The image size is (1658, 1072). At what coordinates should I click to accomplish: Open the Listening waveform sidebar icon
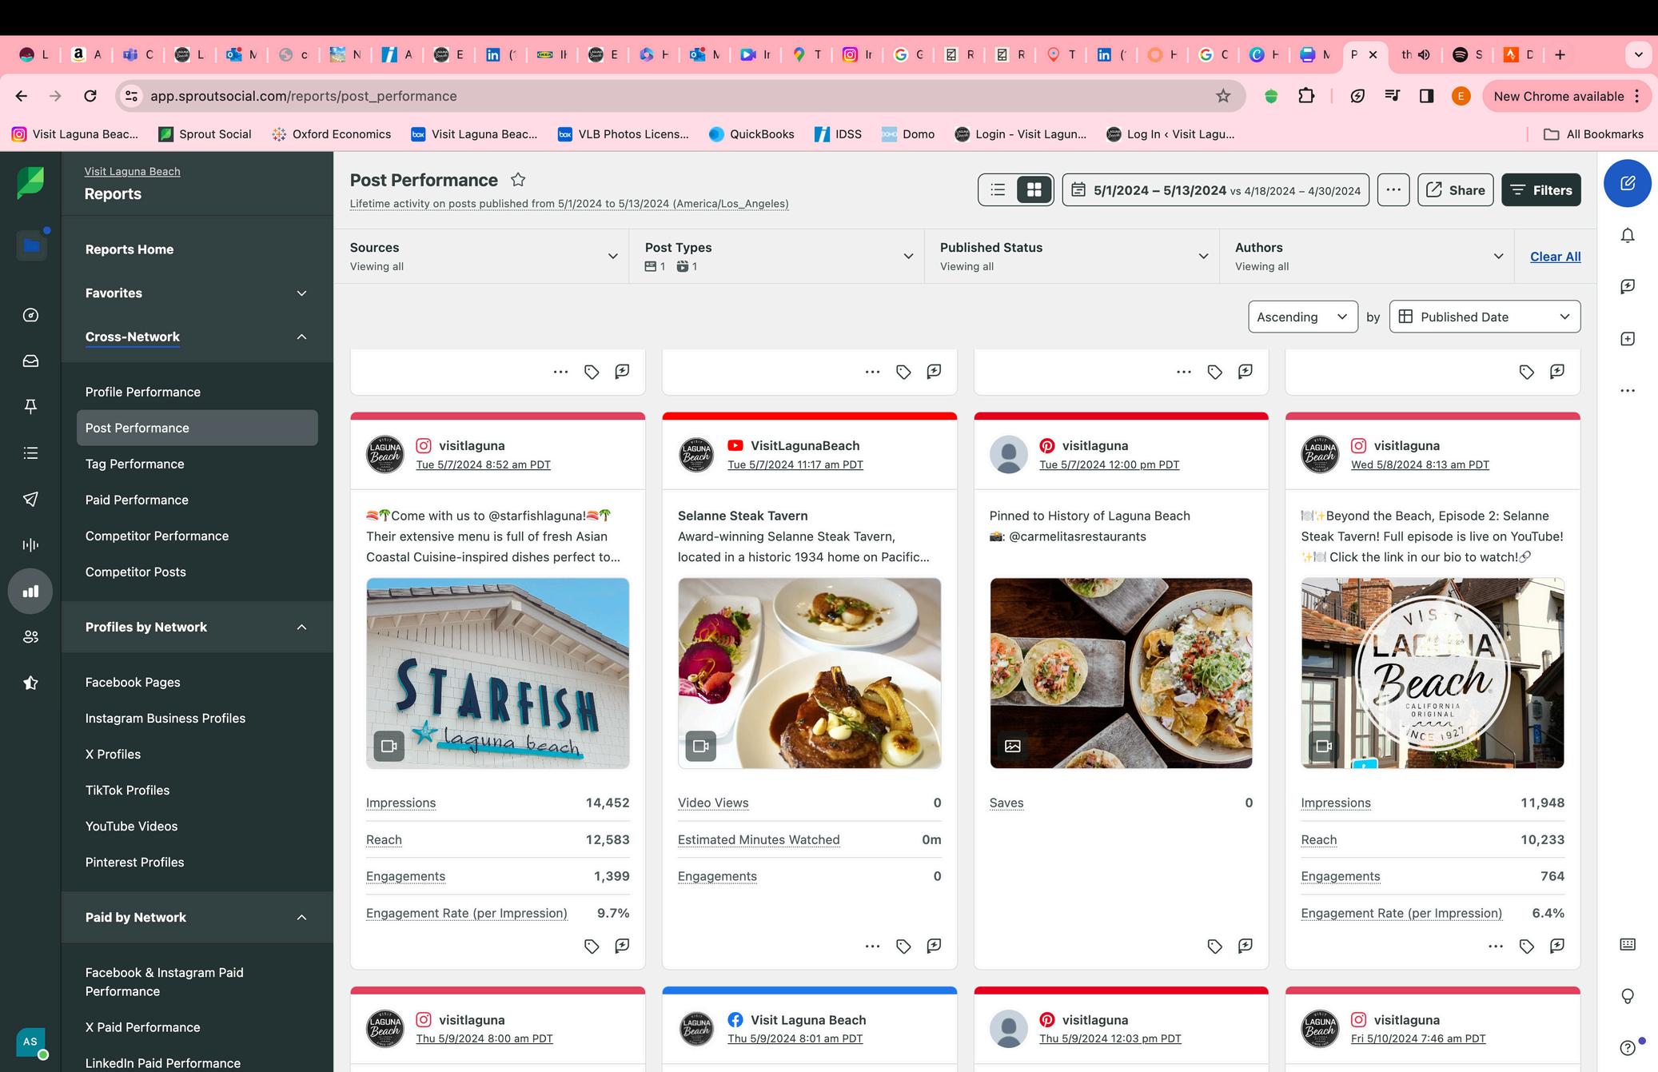(30, 545)
